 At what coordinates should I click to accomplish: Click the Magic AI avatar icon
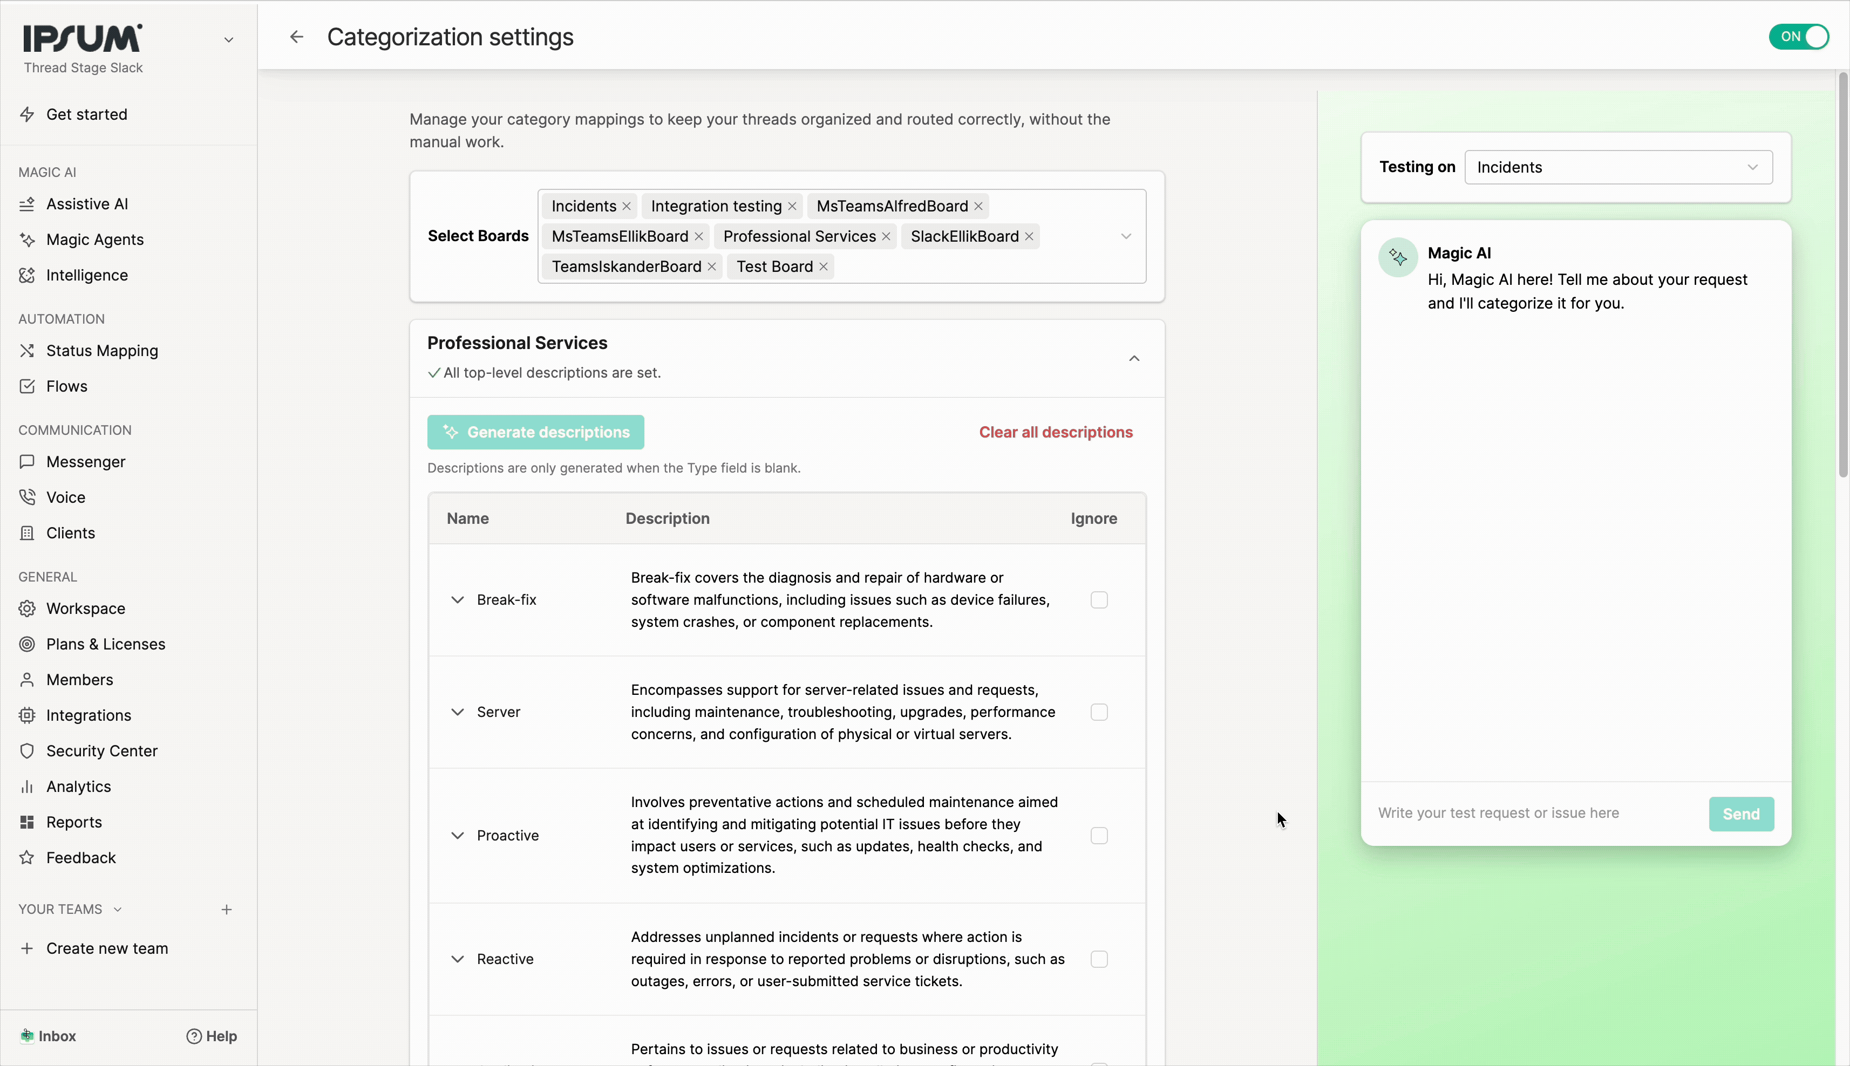pos(1397,258)
